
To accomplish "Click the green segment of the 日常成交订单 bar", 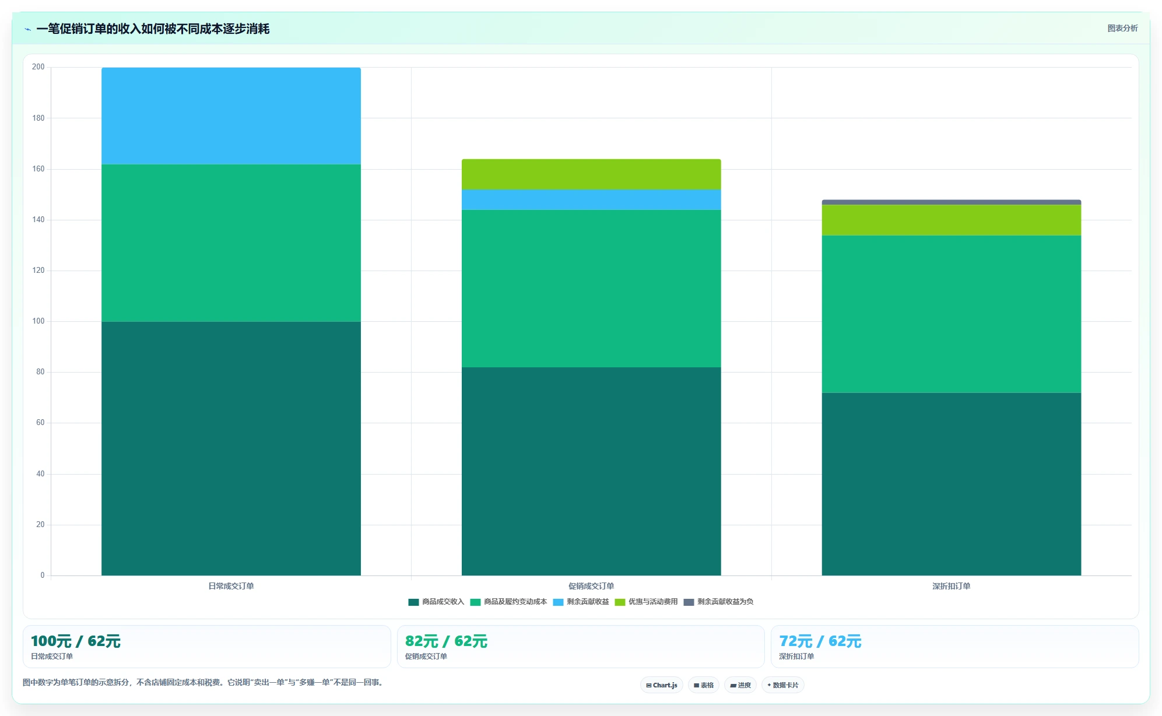I will pyautogui.click(x=231, y=243).
